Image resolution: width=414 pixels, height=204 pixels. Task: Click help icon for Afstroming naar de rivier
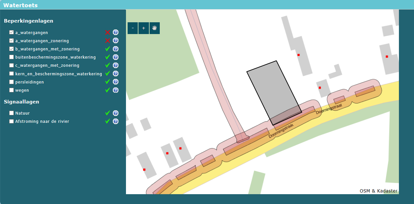(115, 121)
